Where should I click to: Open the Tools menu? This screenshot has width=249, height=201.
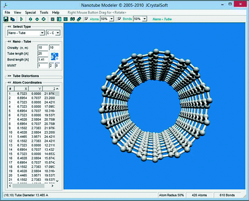(44, 12)
